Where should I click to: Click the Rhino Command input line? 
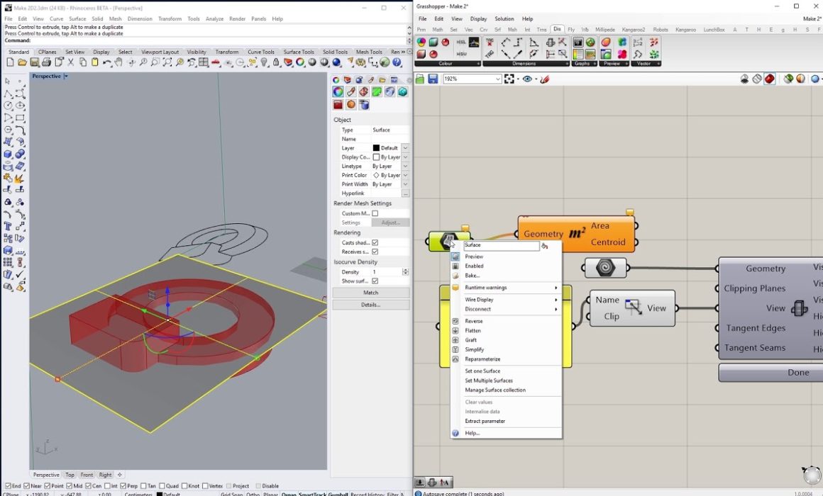point(205,40)
